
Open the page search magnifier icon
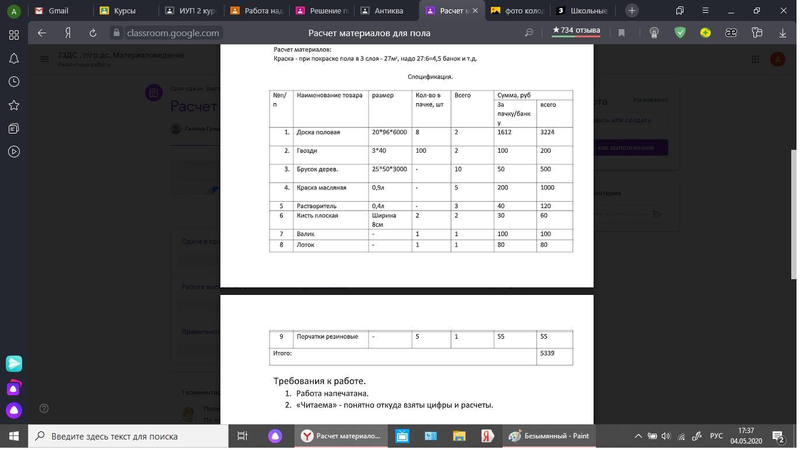pos(529,33)
